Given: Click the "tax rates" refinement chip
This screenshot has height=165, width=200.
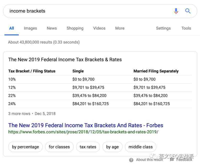Looking at the screenshot, I should 88,147.
